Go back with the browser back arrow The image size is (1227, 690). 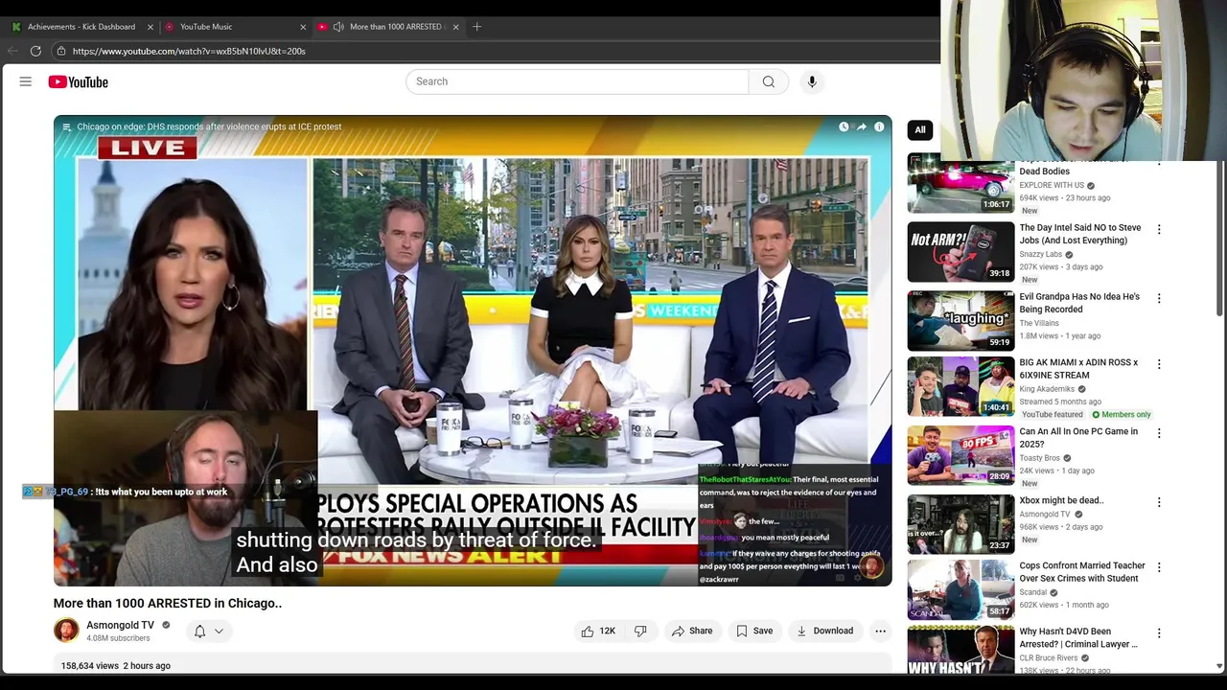12,51
